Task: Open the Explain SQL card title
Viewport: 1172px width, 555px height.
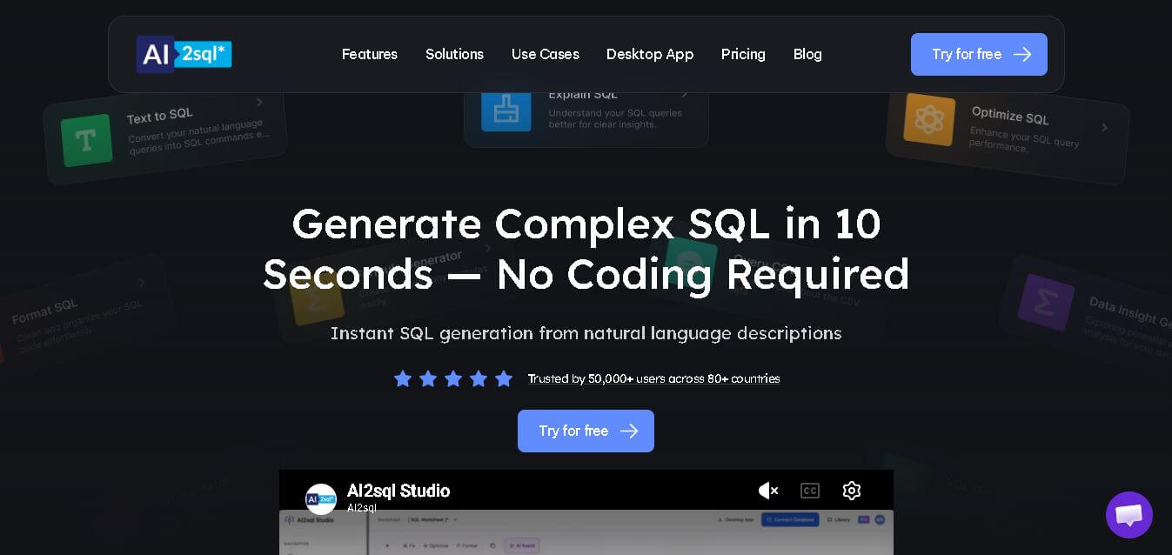Action: tap(583, 95)
